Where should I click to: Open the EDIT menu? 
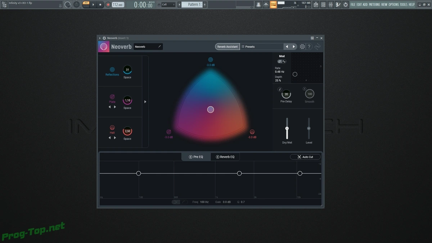pos(359,5)
